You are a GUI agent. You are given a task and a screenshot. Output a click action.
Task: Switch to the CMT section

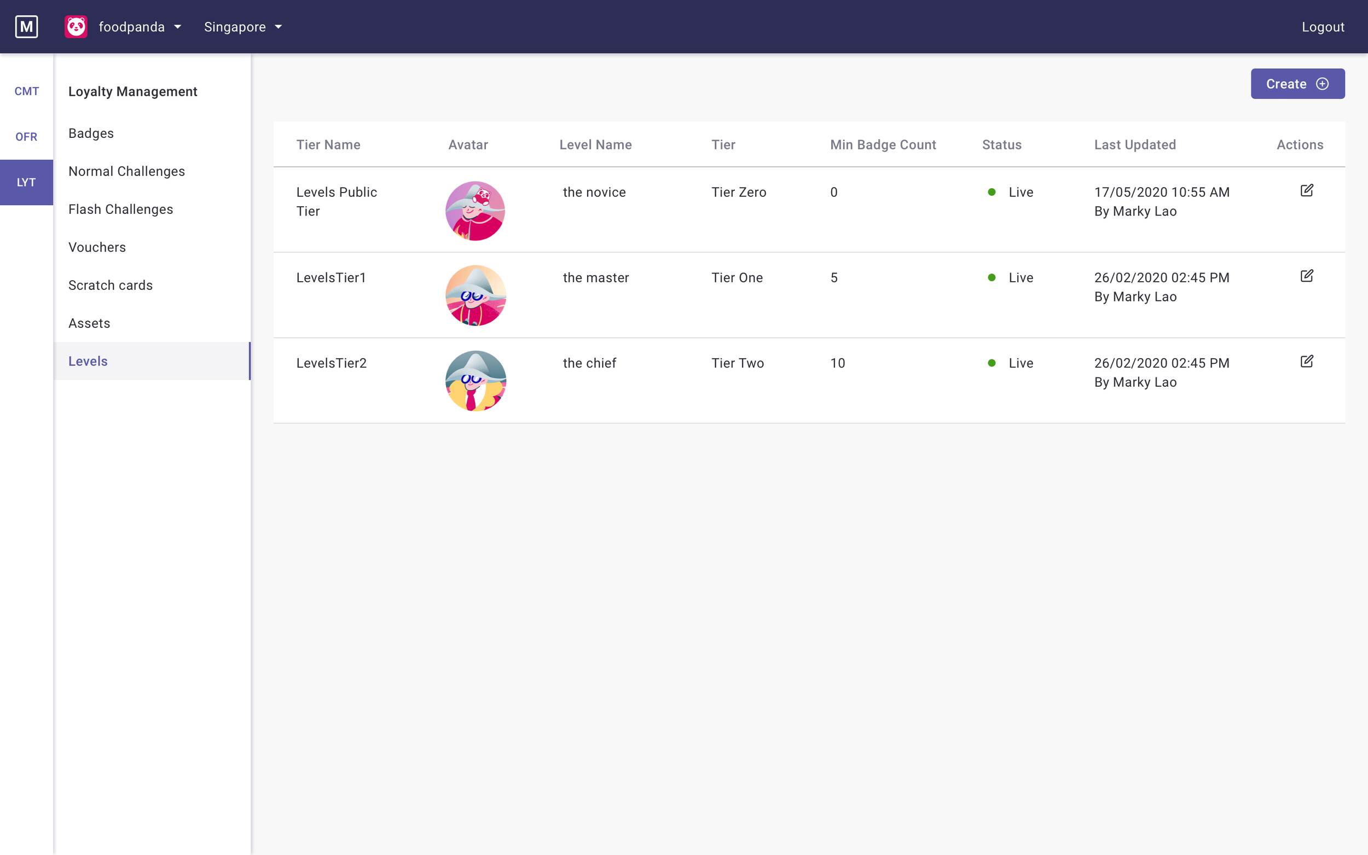[x=27, y=91]
